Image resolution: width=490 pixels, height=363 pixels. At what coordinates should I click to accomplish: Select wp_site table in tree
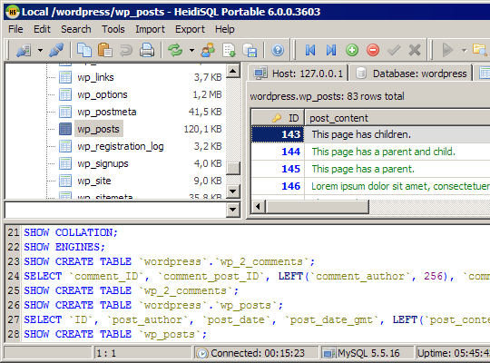[94, 181]
